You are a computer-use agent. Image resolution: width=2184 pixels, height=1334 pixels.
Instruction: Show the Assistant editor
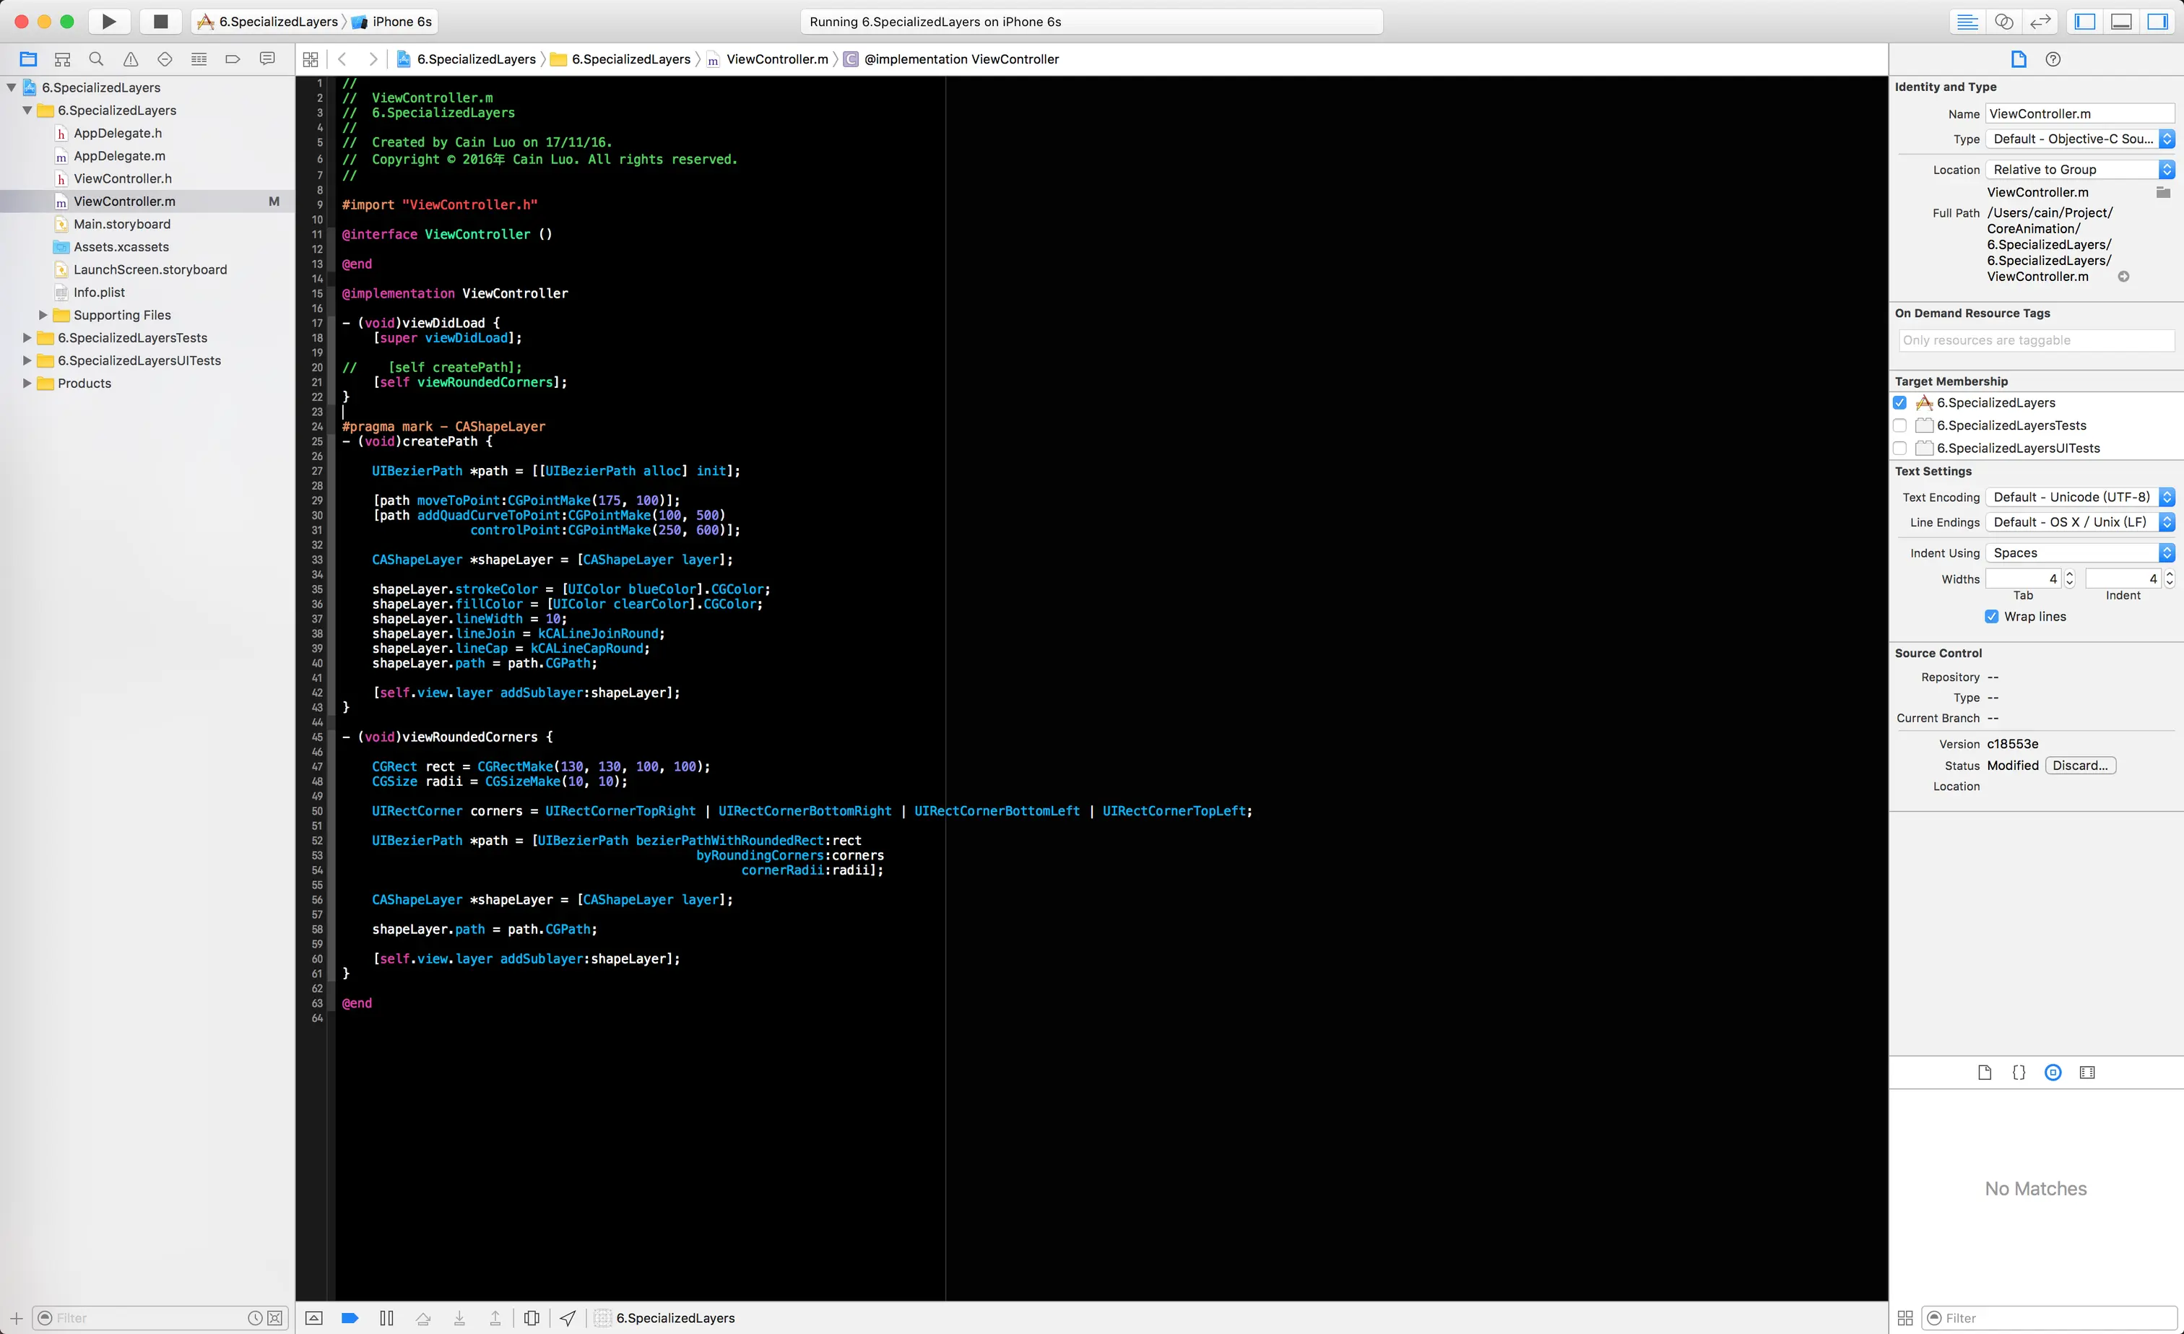pos(2004,21)
